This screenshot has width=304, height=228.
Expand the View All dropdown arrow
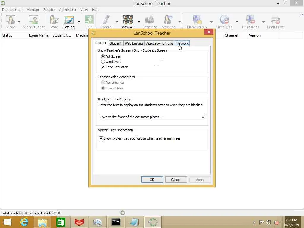[x=139, y=22]
